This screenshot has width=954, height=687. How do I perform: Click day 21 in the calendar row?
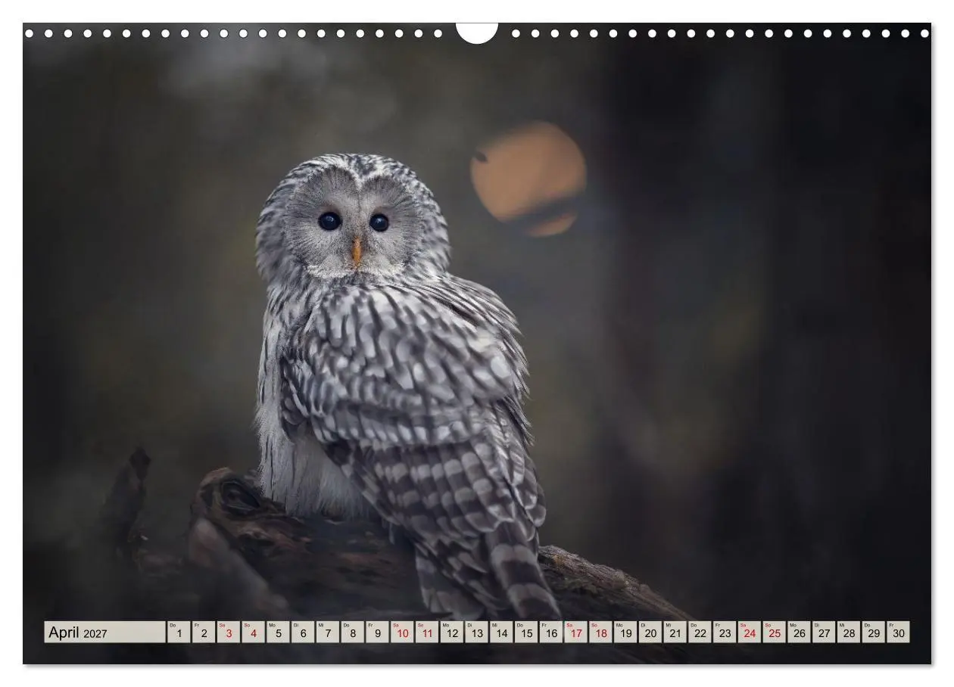(x=675, y=633)
